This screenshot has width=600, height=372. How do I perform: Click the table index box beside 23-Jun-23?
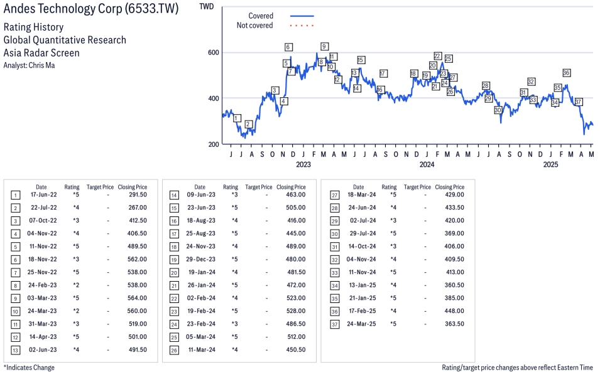tap(174, 208)
